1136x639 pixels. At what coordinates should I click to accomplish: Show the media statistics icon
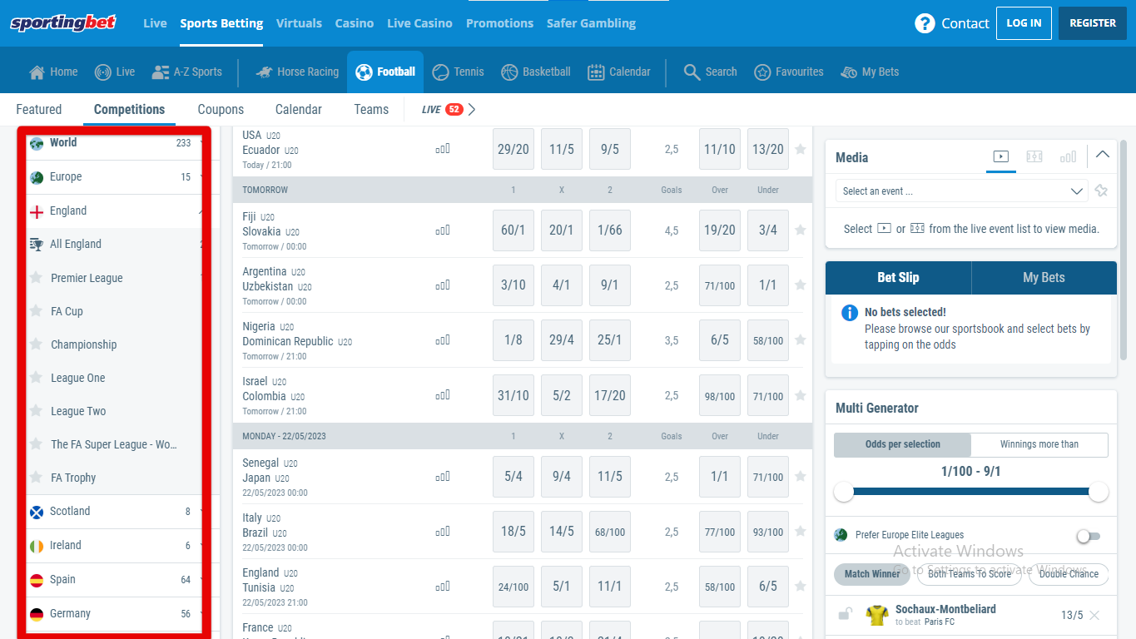[1068, 156]
